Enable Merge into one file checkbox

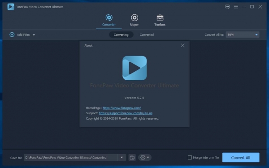pyautogui.click(x=190, y=157)
